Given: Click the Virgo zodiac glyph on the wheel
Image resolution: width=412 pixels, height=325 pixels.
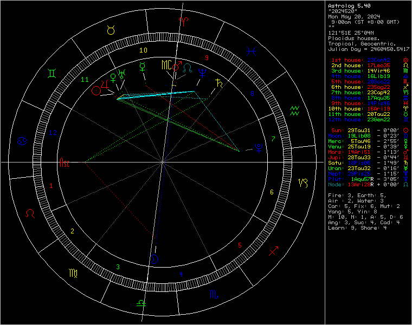Looking at the screenshot, I should click(73, 274).
